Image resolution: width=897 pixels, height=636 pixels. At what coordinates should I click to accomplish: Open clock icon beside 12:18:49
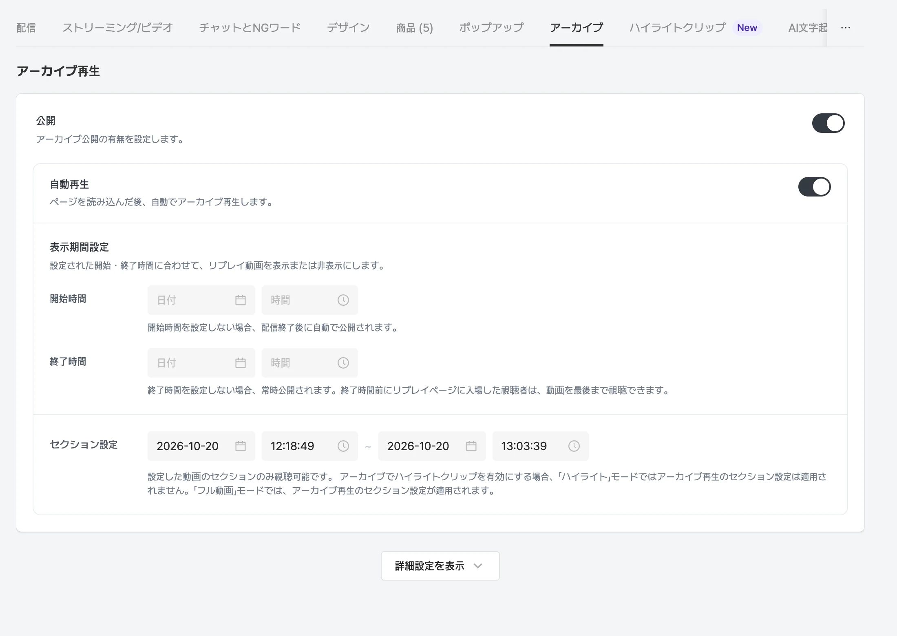(343, 446)
